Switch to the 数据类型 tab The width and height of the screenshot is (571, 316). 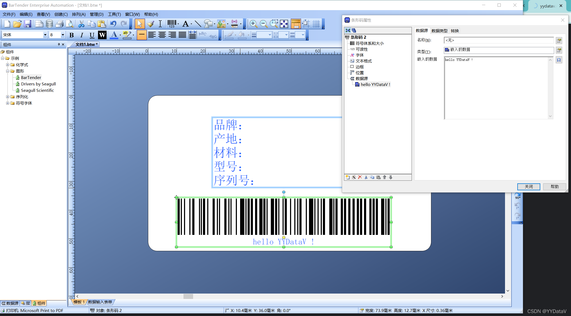coord(439,31)
